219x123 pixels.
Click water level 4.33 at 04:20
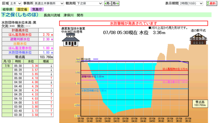(35, 94)
